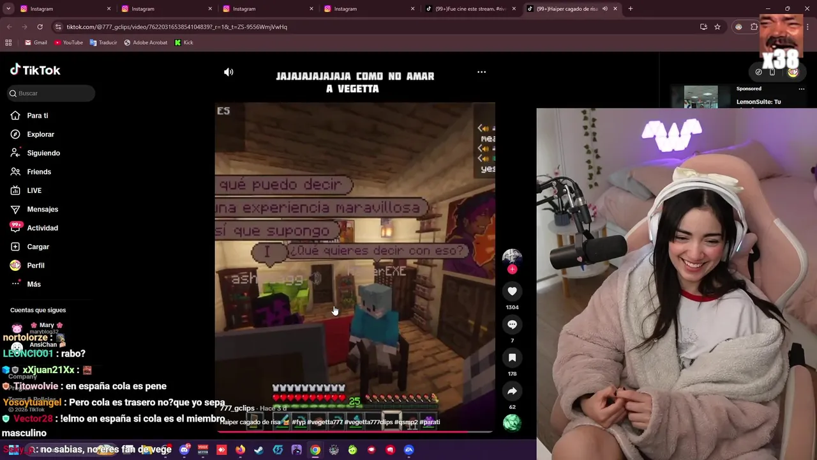817x460 pixels.
Task: Open Chrome from the taskbar
Action: coord(315,450)
